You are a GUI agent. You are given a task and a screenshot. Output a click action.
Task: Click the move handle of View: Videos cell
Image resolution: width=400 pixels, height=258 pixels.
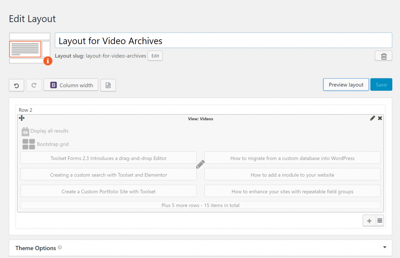pos(22,118)
